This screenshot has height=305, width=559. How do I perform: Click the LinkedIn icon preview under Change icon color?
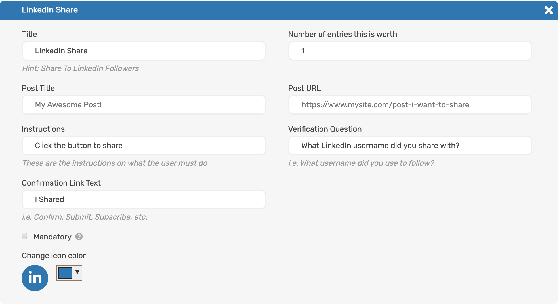[x=35, y=278]
